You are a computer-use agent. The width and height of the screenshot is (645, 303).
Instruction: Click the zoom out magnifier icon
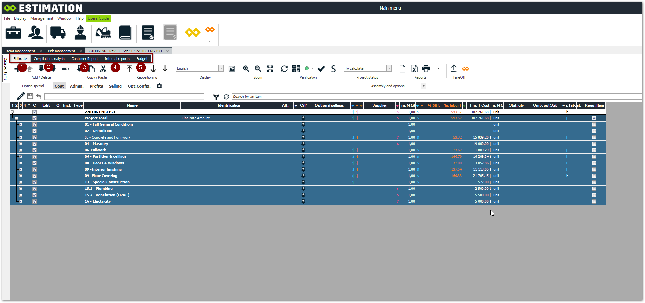pyautogui.click(x=258, y=69)
